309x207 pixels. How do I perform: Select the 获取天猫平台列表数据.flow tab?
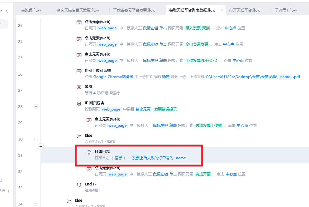point(192,10)
